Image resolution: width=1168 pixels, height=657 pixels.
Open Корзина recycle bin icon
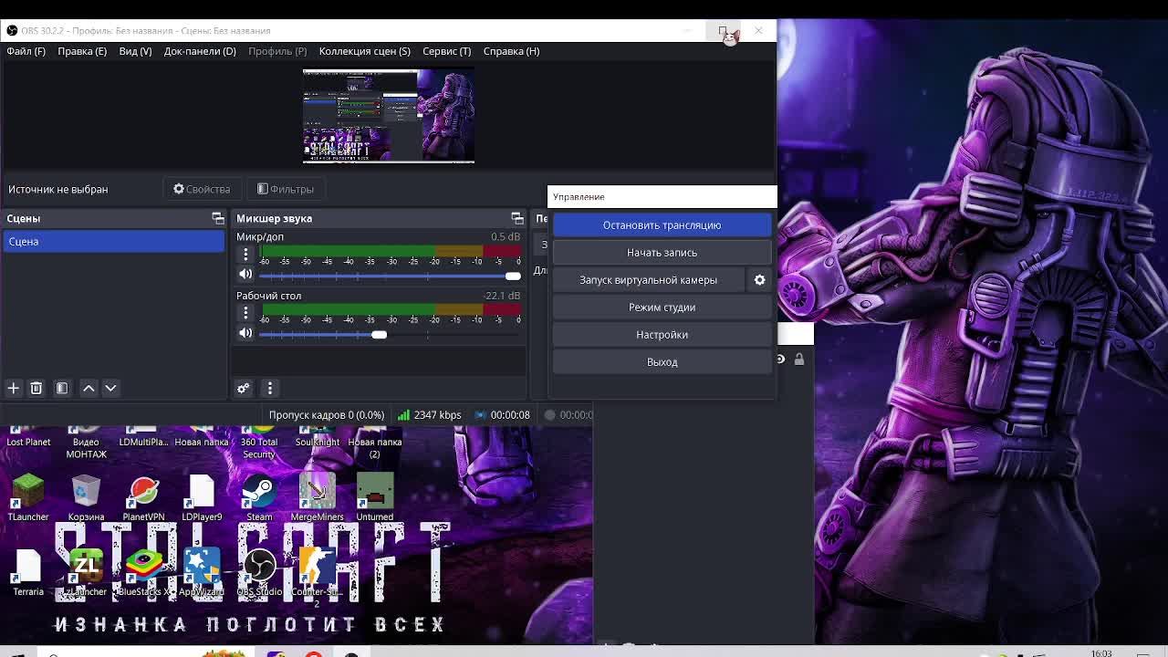click(x=86, y=497)
